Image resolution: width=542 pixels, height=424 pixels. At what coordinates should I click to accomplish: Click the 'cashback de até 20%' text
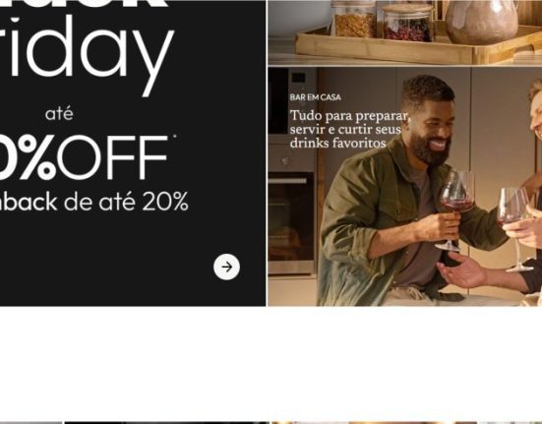pyautogui.click(x=94, y=202)
